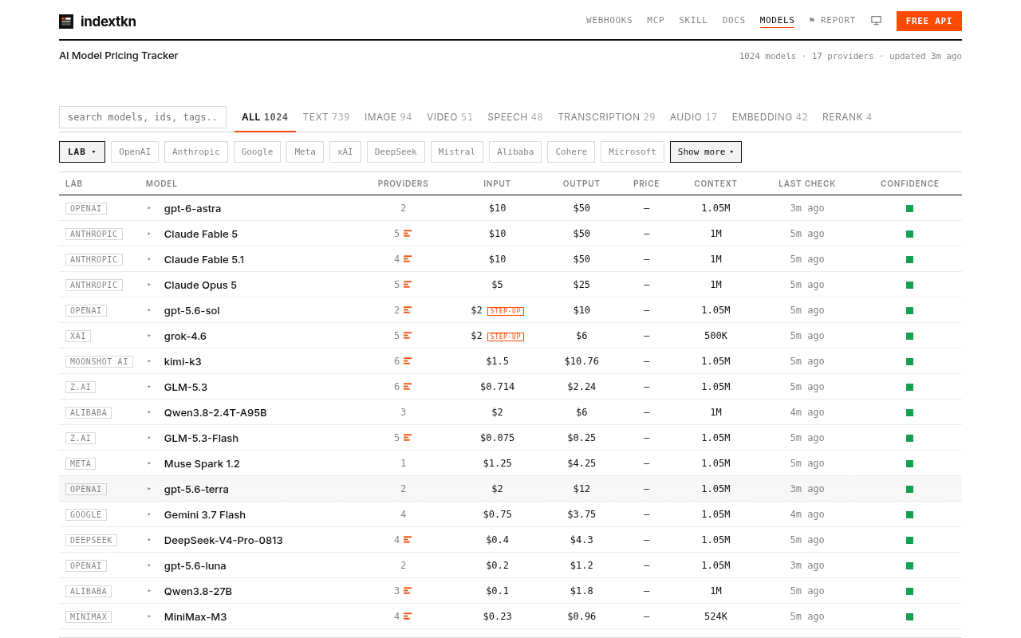Image resolution: width=1021 pixels, height=638 pixels.
Task: Open the REPORT nav link
Action: point(832,21)
